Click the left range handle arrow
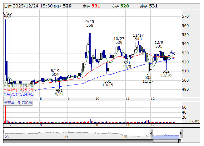The height and width of the screenshot is (146, 204). [151, 133]
